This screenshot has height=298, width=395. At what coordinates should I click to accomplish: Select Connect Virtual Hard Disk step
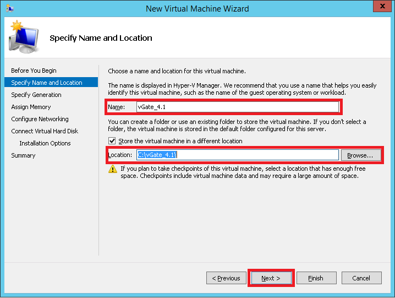click(x=45, y=131)
